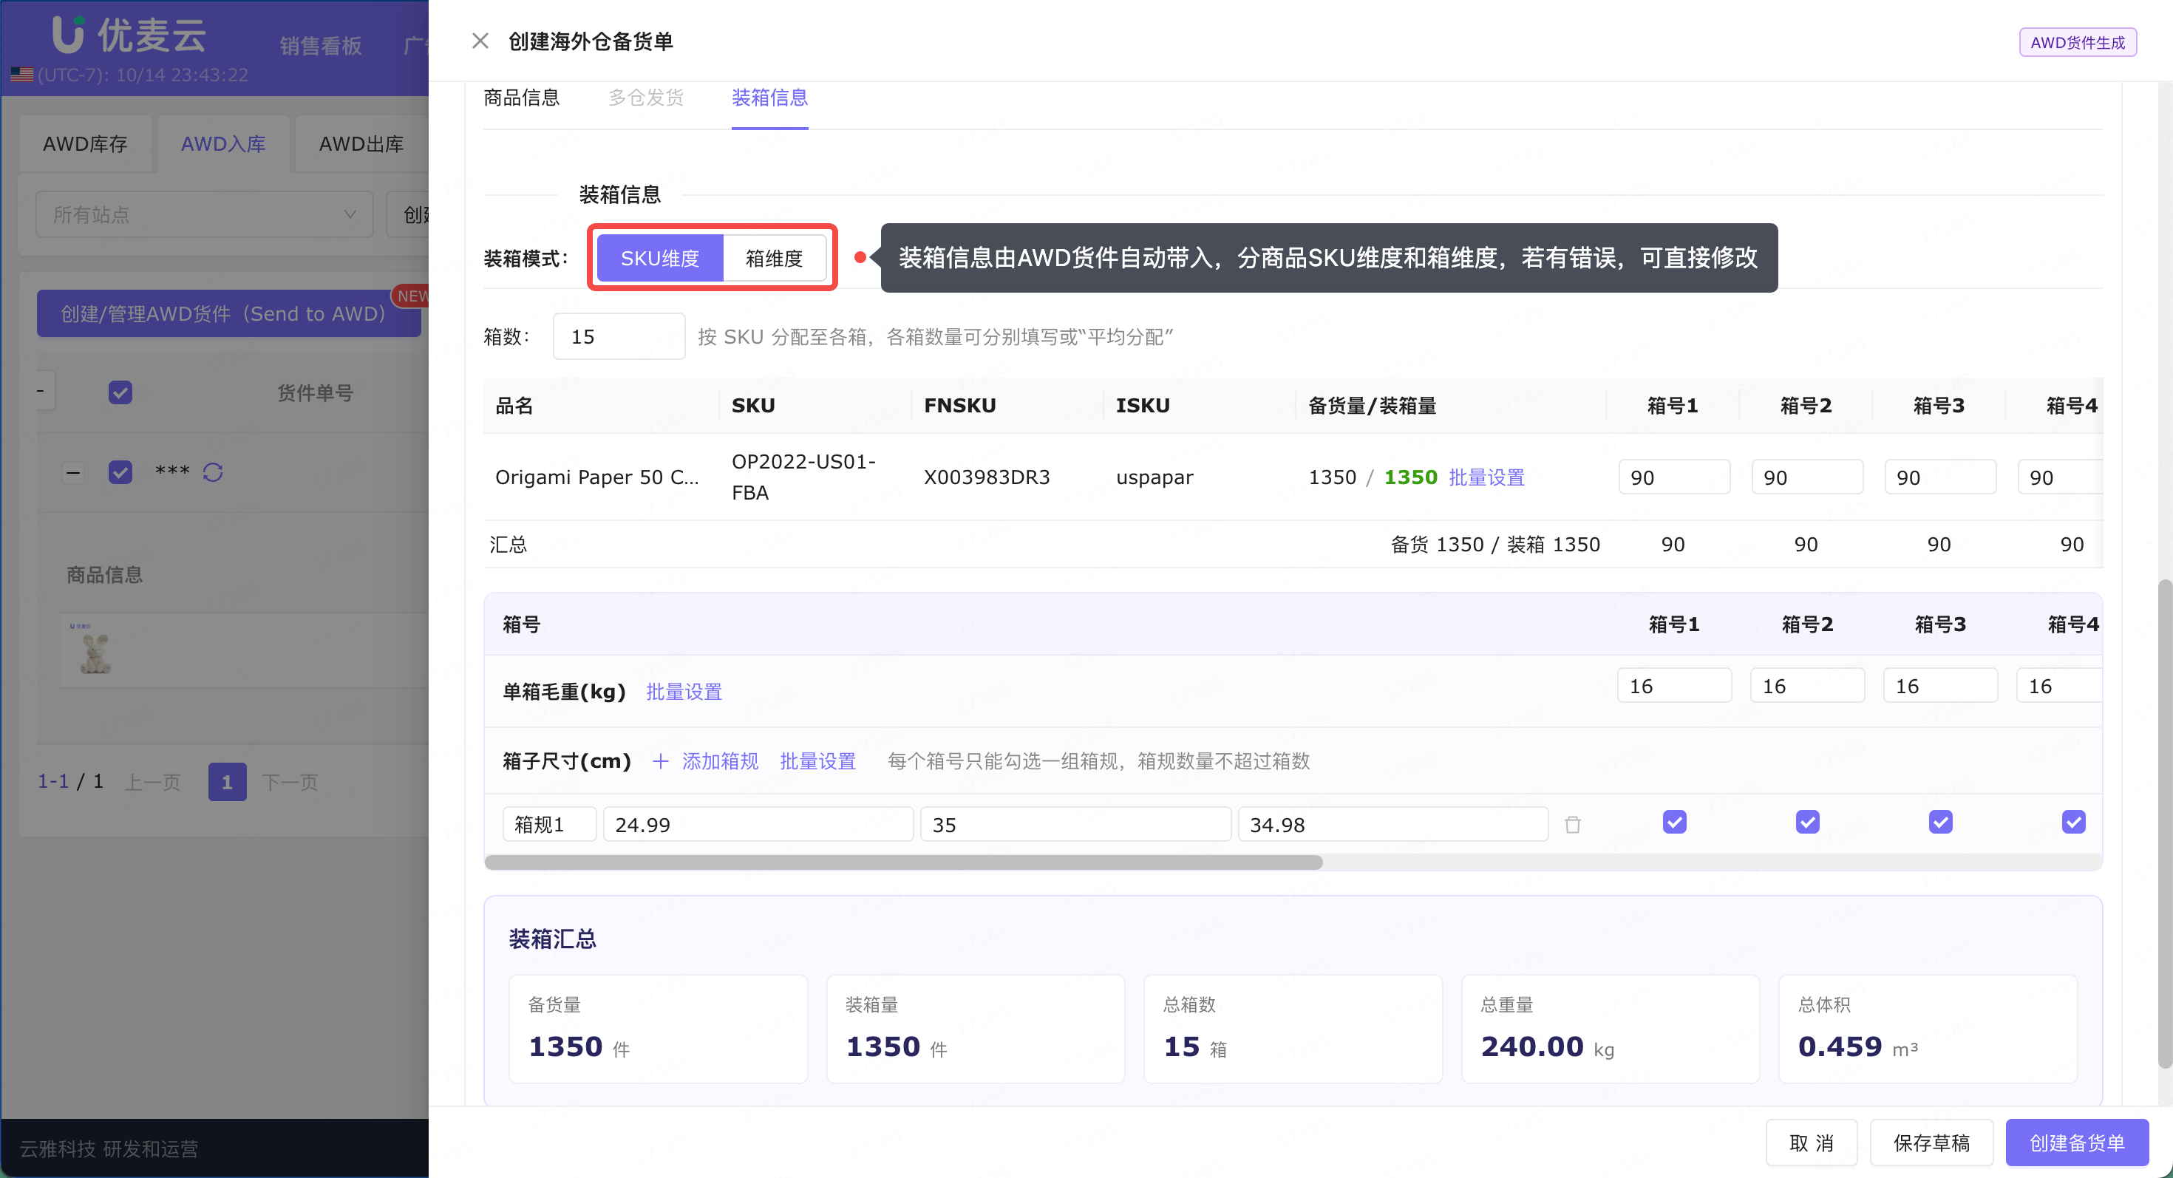Click the 总重量 value 240.00 kg
The image size is (2173, 1178).
(1547, 1047)
